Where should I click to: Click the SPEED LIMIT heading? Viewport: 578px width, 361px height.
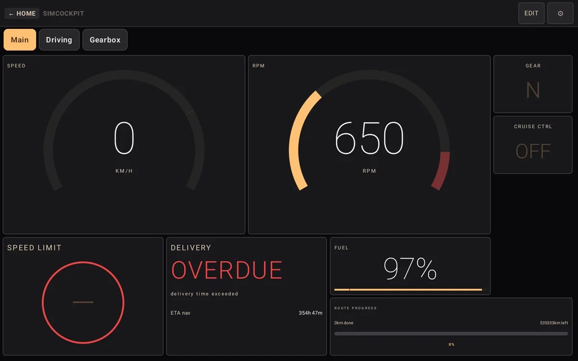pyautogui.click(x=34, y=248)
